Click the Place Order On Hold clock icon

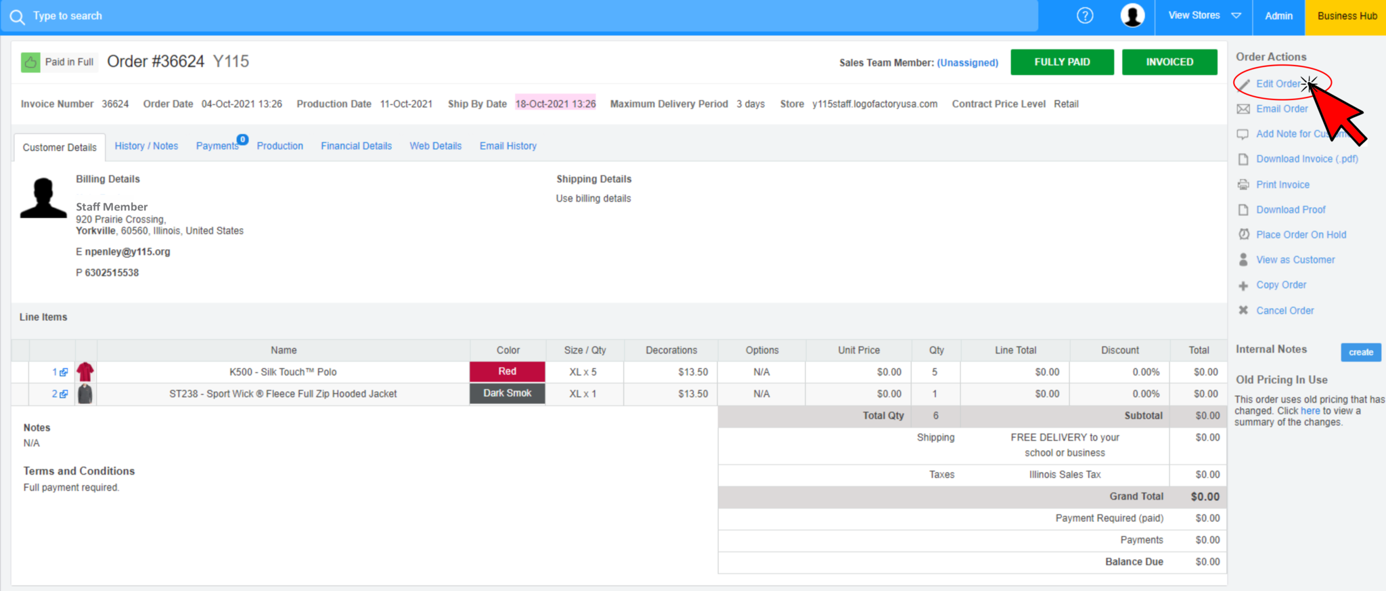1243,234
